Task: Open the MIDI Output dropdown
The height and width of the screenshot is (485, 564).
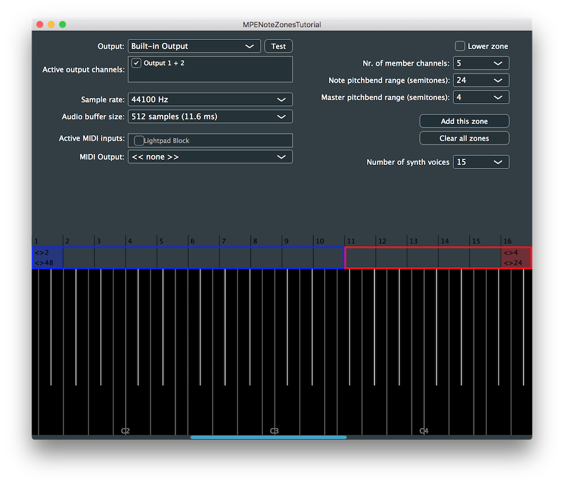Action: (x=210, y=157)
